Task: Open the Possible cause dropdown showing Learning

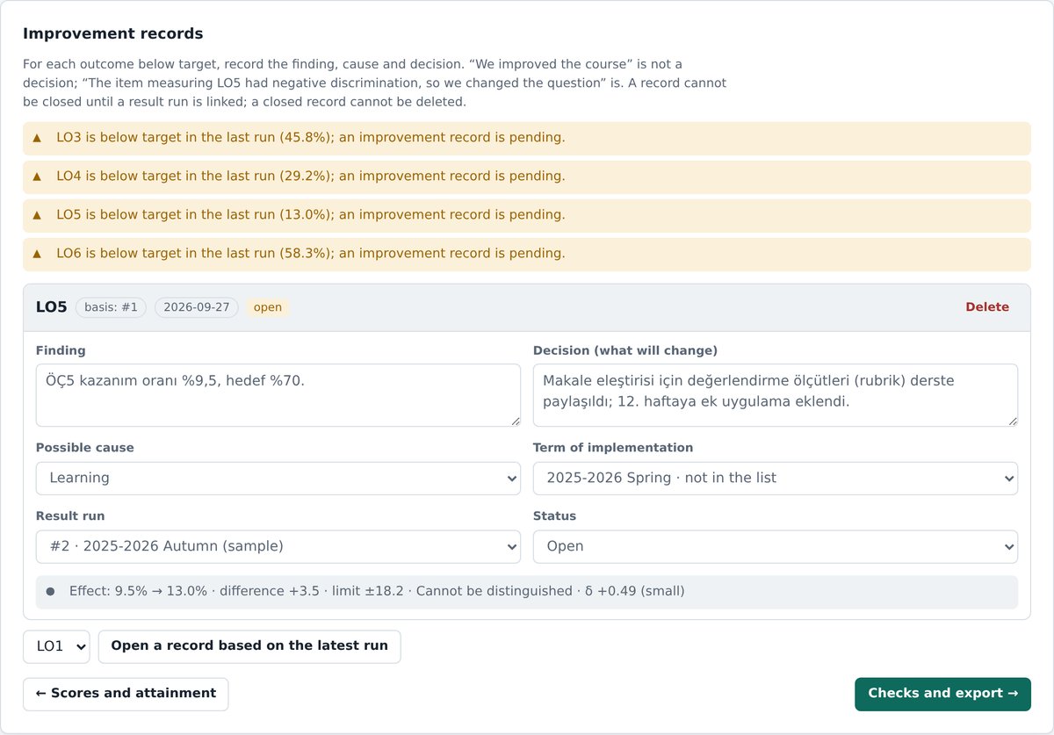Action: [278, 479]
